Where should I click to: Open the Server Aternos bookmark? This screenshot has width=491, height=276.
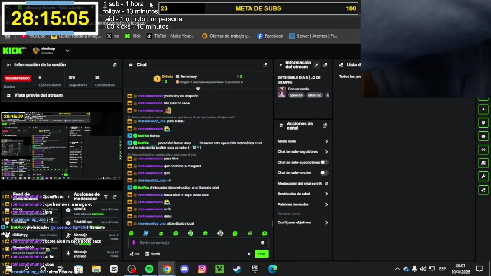point(313,36)
